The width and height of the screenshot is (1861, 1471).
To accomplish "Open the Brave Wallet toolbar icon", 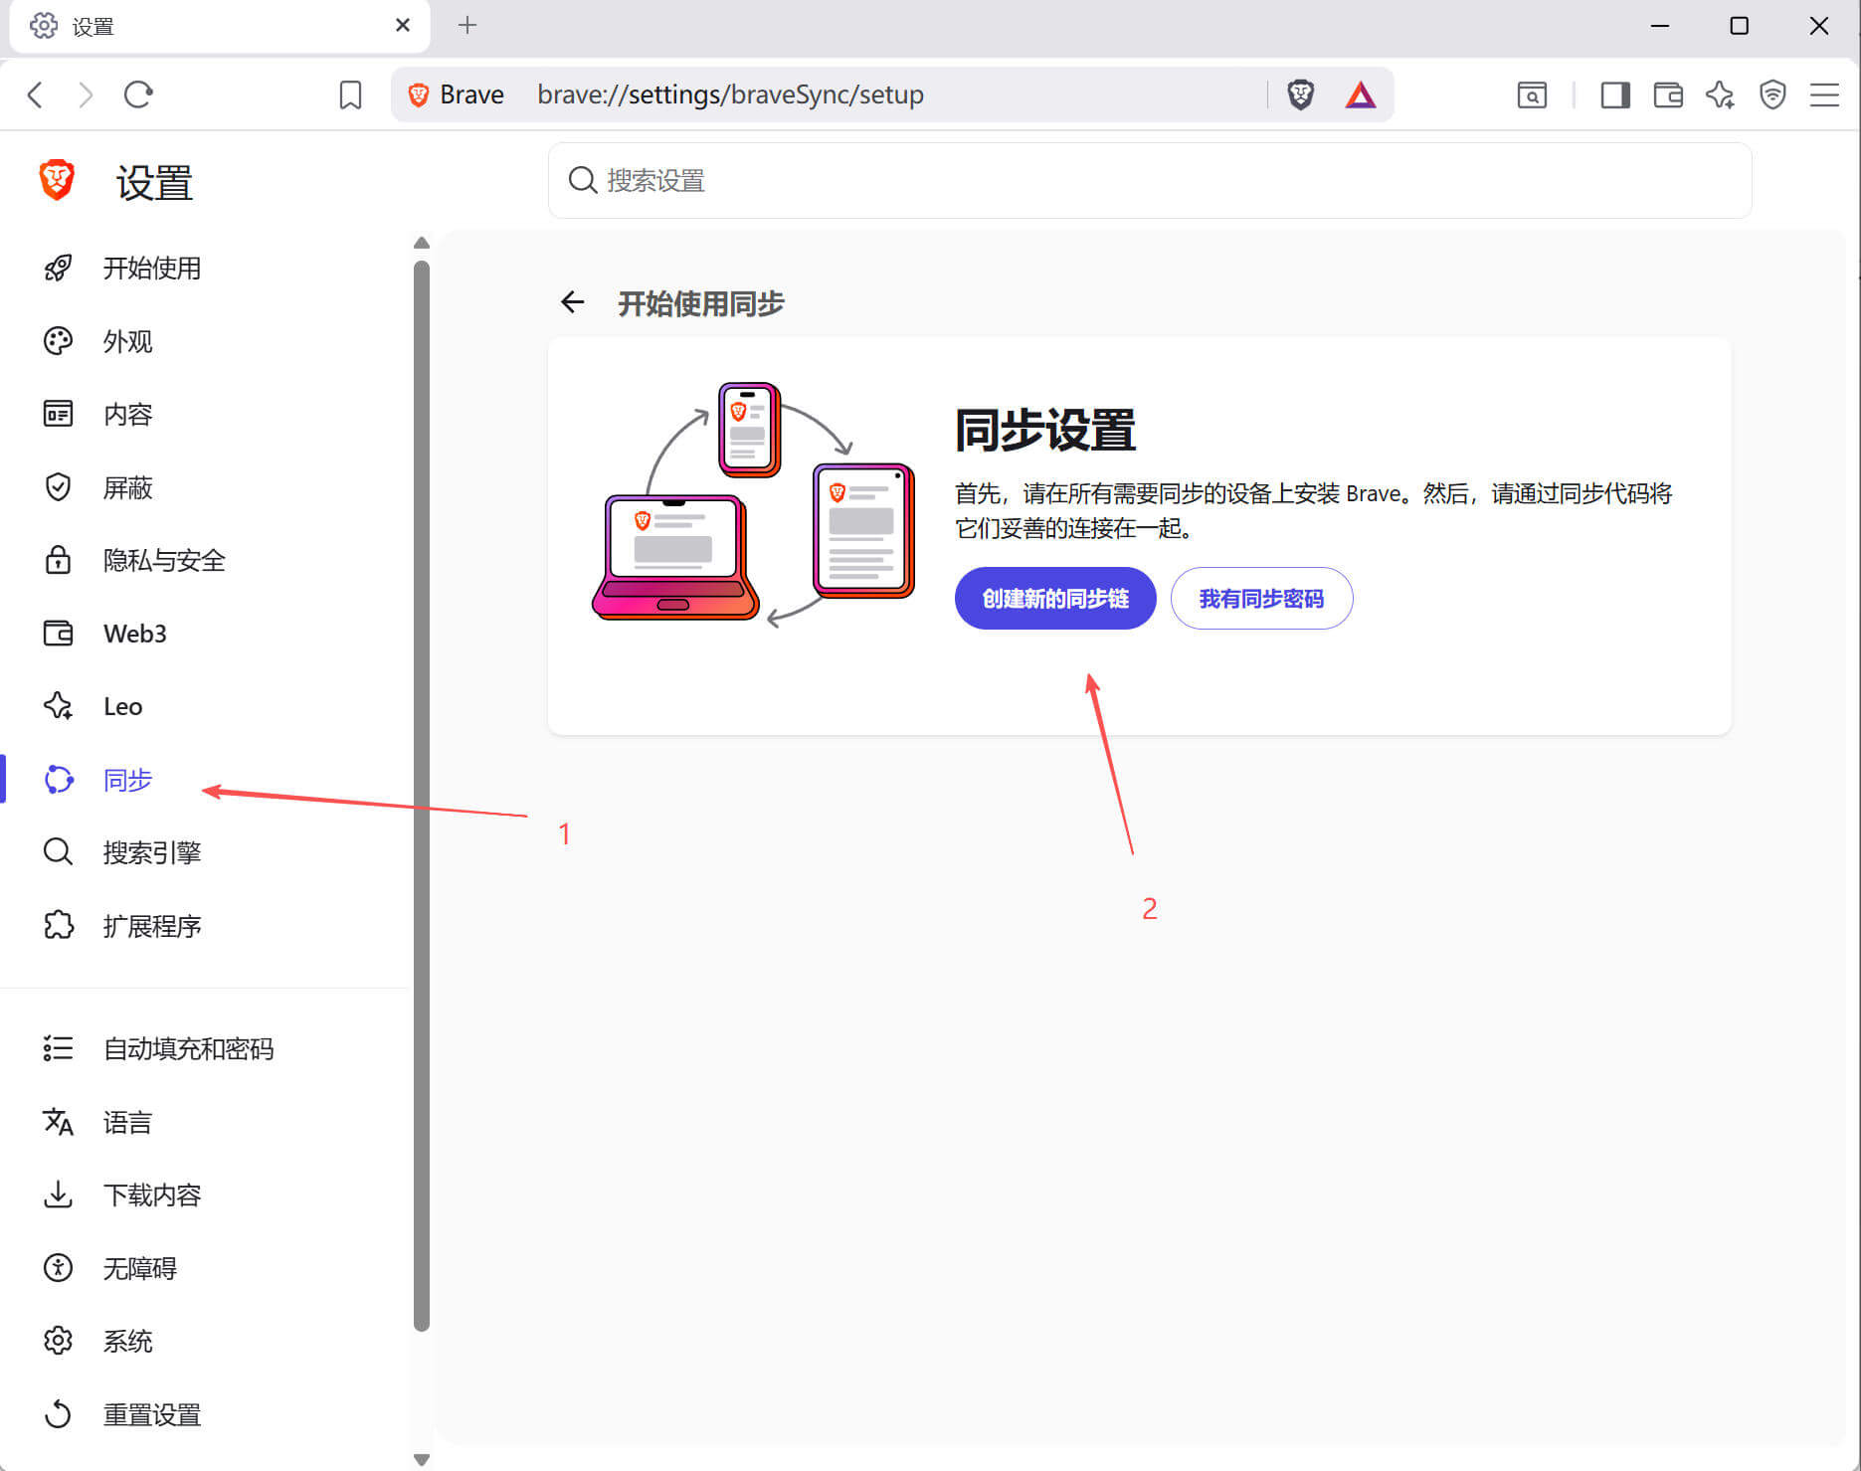I will pos(1668,94).
